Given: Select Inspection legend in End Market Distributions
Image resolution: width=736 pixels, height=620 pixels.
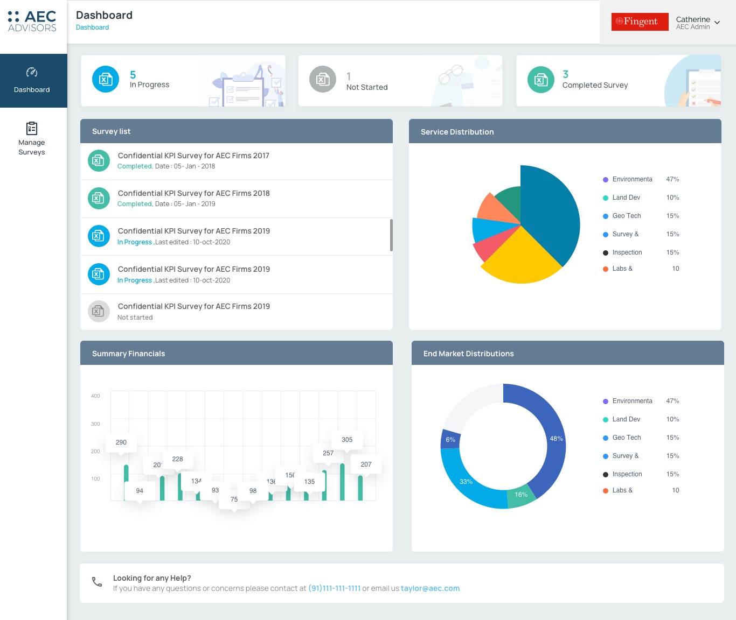Looking at the screenshot, I should [x=641, y=474].
